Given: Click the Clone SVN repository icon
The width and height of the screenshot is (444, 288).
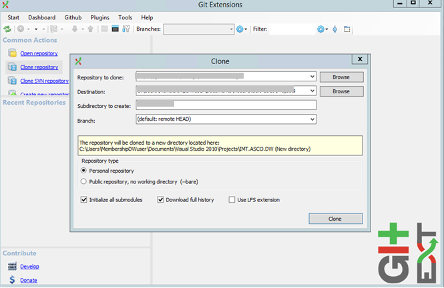Looking at the screenshot, I should tap(12, 81).
